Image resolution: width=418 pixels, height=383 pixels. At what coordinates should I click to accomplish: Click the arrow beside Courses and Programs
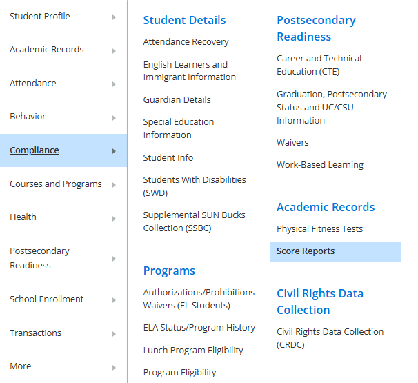[114, 185]
